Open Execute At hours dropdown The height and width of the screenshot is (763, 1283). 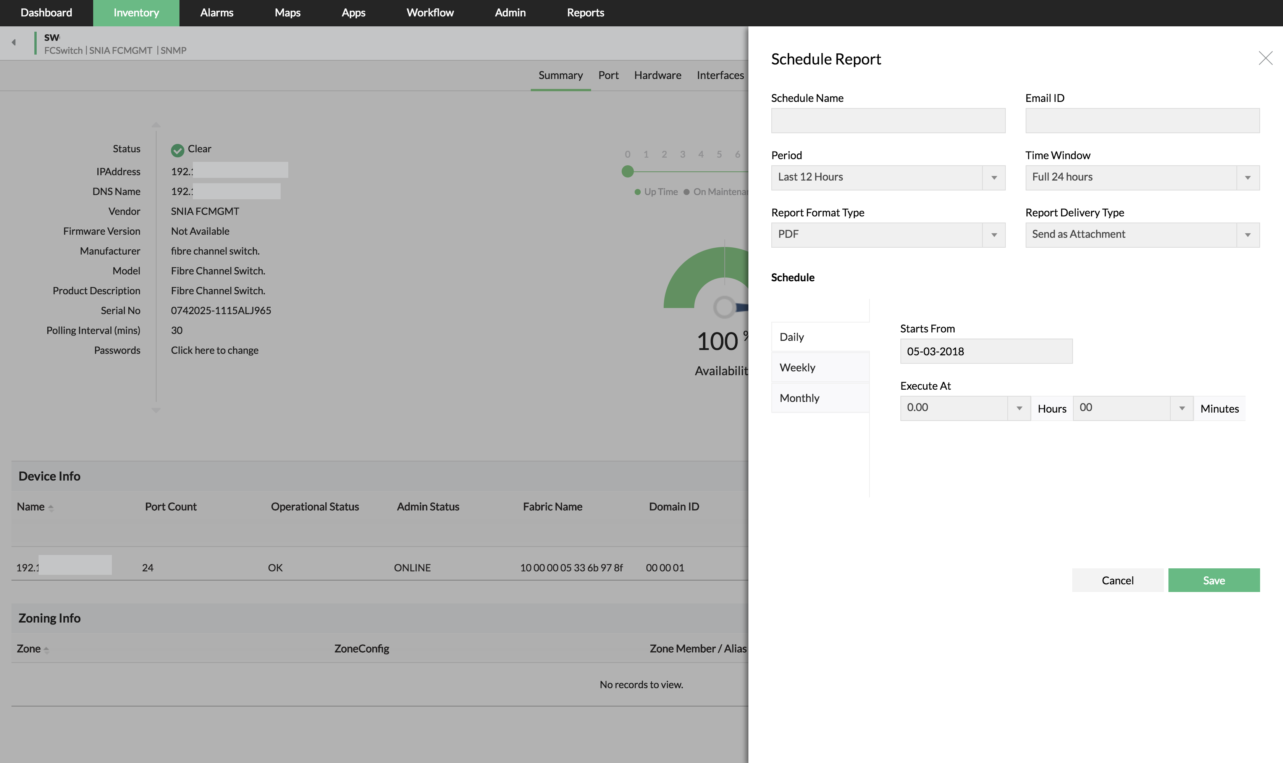click(964, 408)
